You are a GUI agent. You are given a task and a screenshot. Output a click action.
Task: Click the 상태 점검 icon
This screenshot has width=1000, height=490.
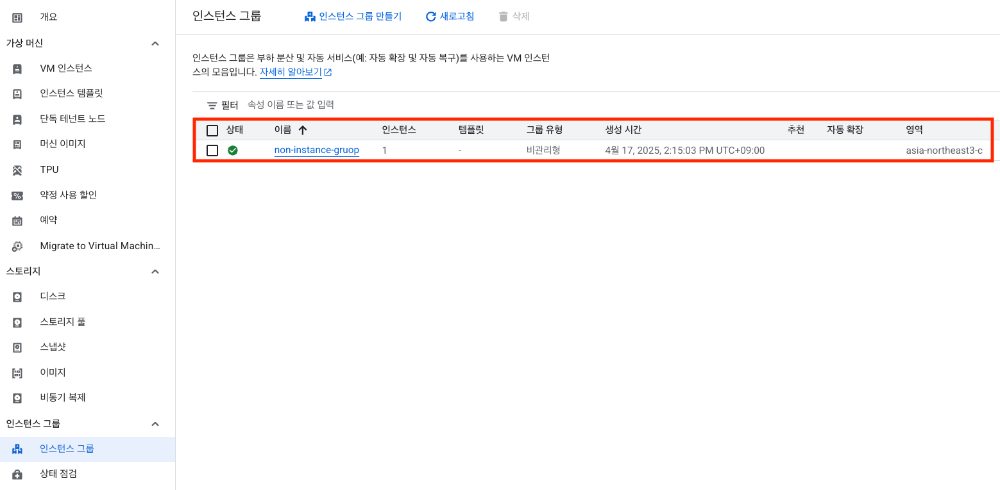coord(17,475)
